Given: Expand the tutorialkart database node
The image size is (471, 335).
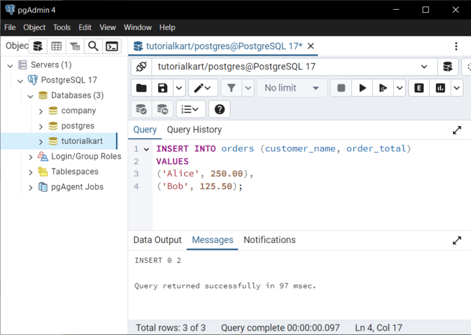Looking at the screenshot, I should click(x=41, y=142).
